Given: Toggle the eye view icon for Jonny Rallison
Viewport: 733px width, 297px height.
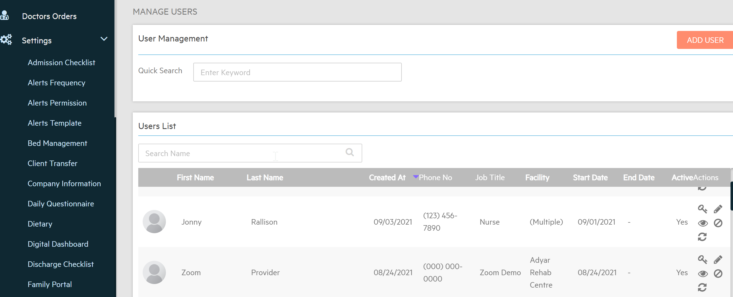Looking at the screenshot, I should click(703, 223).
